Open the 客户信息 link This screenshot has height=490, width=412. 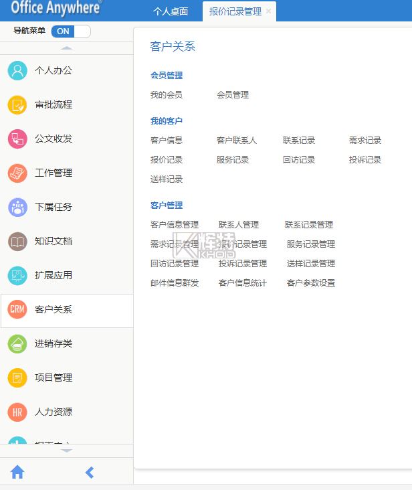click(x=167, y=141)
